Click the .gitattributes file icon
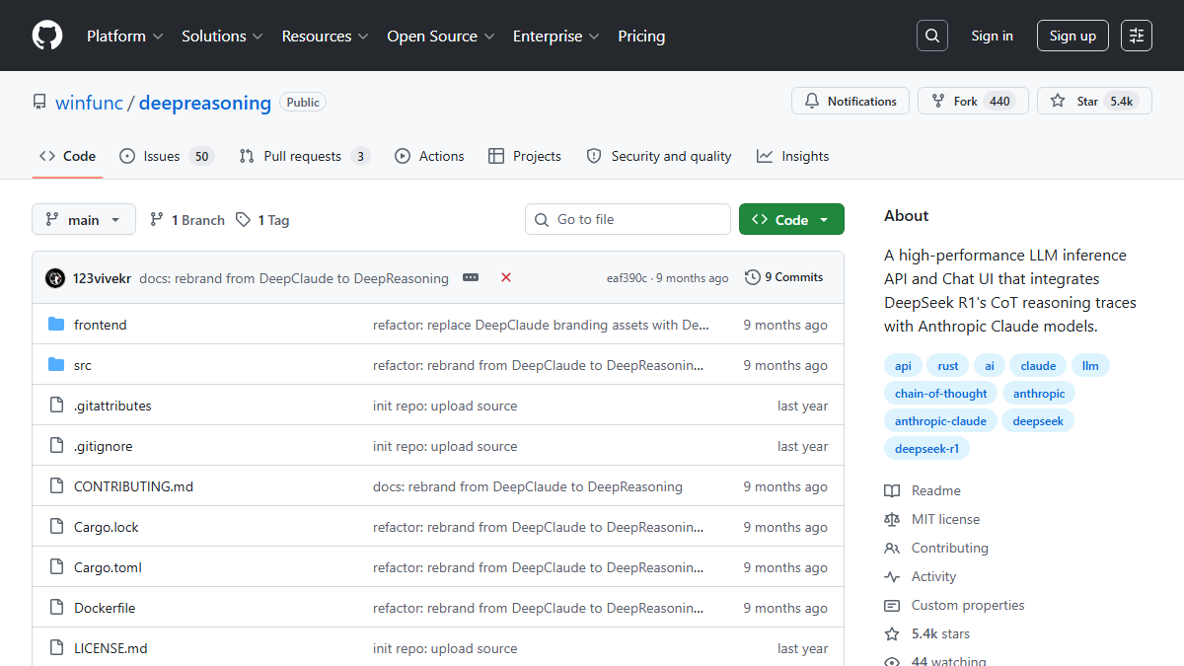 pos(56,406)
